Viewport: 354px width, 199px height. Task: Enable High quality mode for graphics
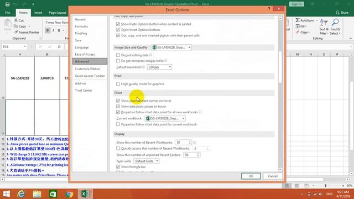[x=118, y=83]
